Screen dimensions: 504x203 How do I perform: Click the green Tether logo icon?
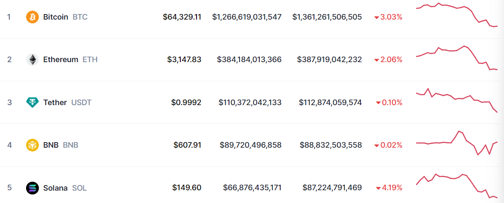tap(32, 102)
